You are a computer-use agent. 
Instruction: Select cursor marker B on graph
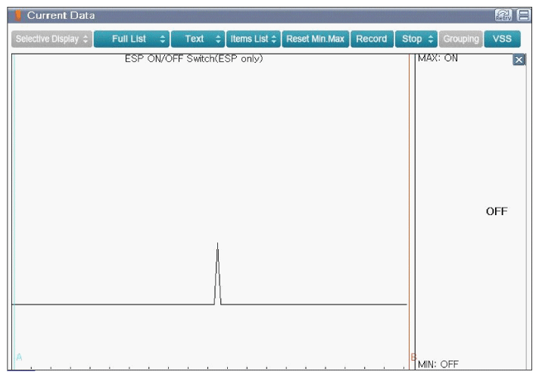tap(413, 357)
